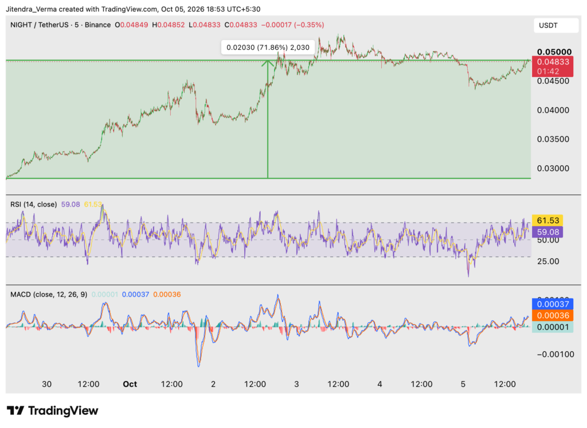The height and width of the screenshot is (428, 587).
Task: Click the red 0.04833 current price tag
Action: (553, 62)
